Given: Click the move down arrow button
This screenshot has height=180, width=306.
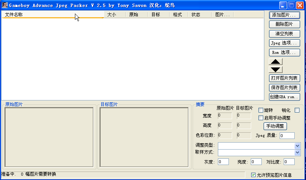Looking at the screenshot, I should tap(276, 69).
